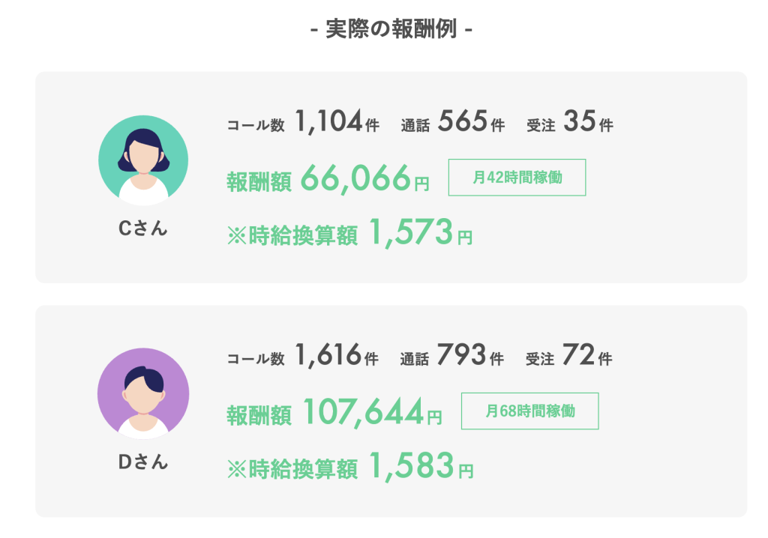Click the コール数 label in Cさん's card
This screenshot has height=538, width=768.
point(256,126)
